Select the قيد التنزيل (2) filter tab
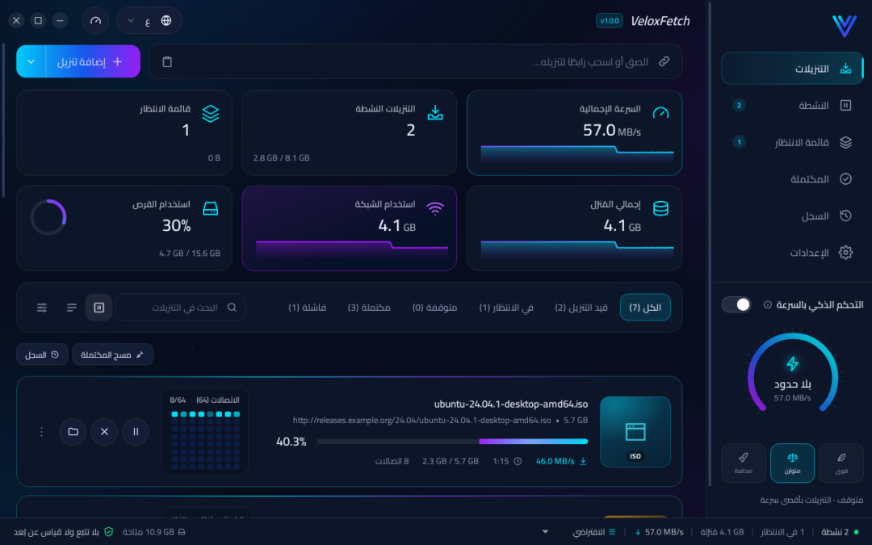 click(581, 307)
